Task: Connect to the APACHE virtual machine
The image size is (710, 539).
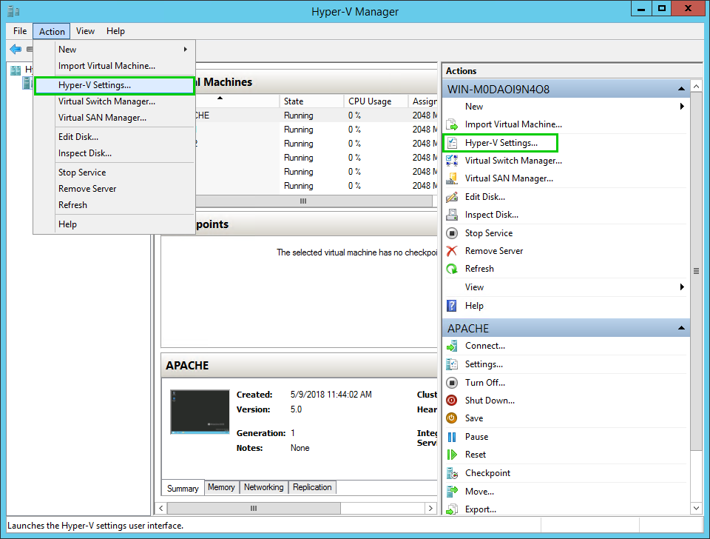Action: (x=481, y=345)
